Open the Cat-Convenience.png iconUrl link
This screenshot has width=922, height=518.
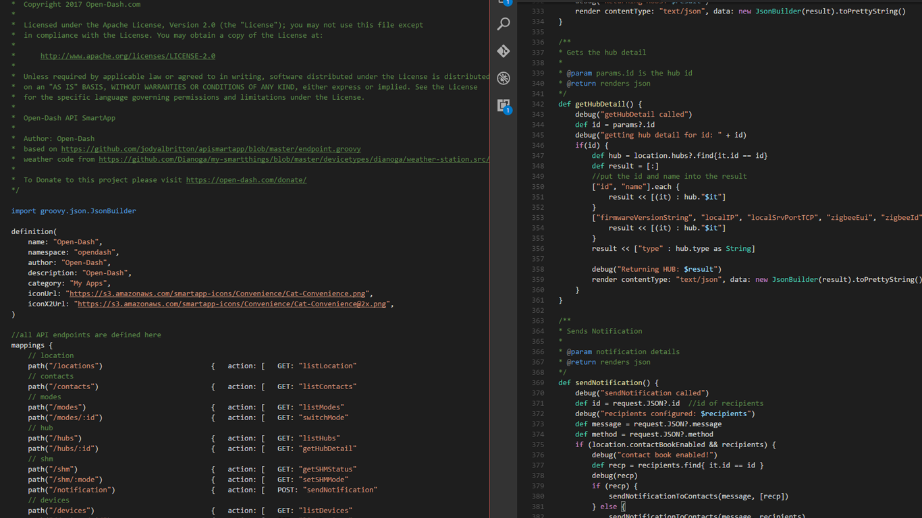coord(217,293)
